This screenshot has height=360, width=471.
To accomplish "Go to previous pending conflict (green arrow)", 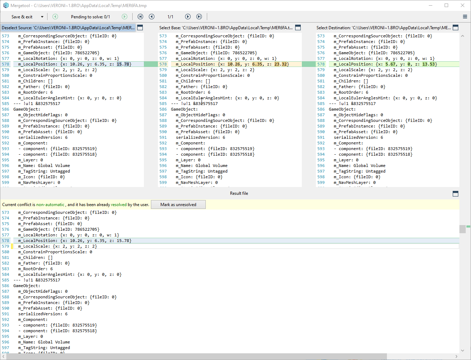I will pos(55,17).
